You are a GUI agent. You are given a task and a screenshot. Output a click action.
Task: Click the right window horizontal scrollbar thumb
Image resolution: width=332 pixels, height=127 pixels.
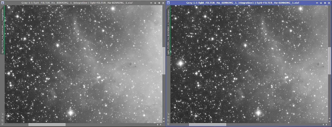(208, 125)
